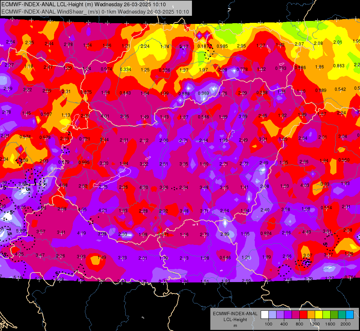
Task: Click wind shear value 0.907
Action: click(x=46, y=114)
